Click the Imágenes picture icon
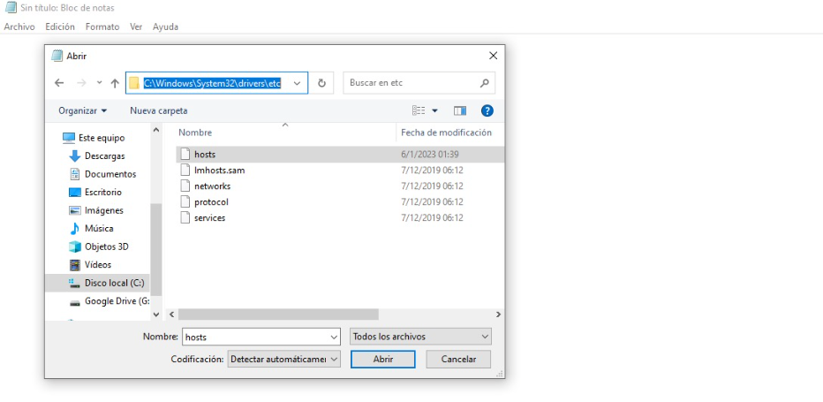 [x=75, y=210]
